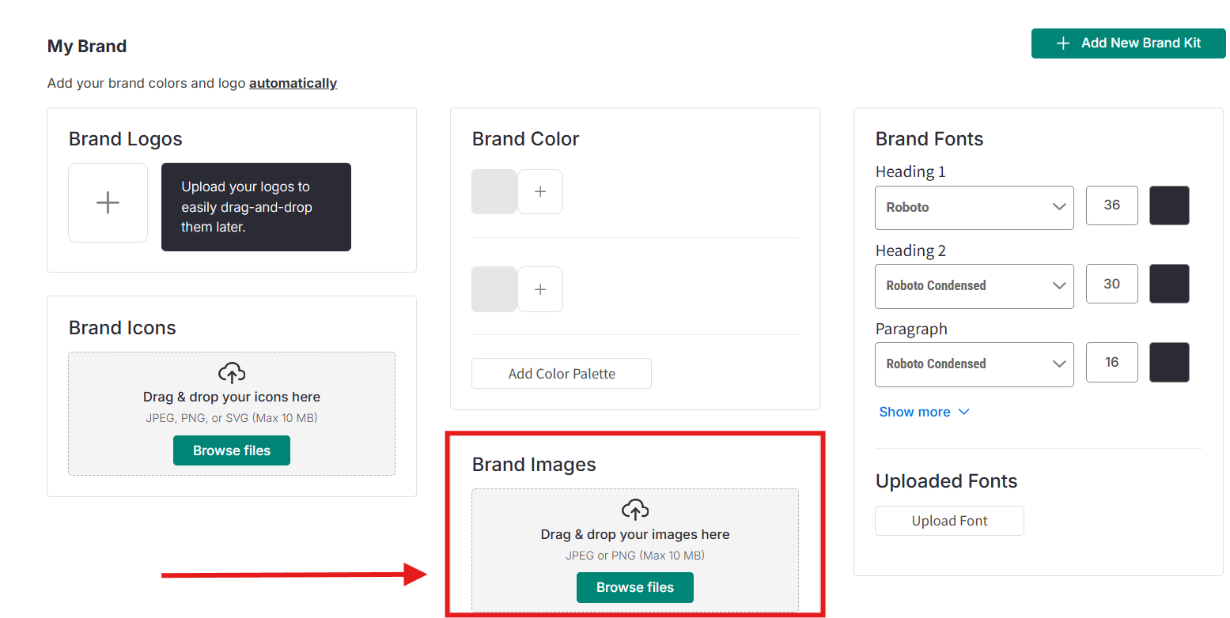Open the Heading 1 Roboto font dropdown

coord(974,207)
